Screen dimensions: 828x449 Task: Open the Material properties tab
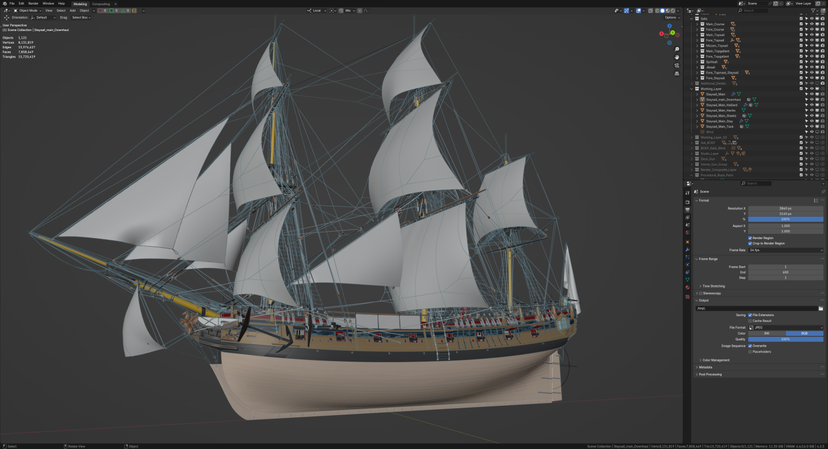(687, 287)
